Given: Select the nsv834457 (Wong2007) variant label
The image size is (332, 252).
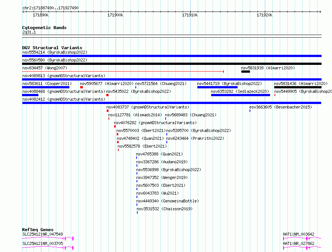Looking at the screenshot, I should tap(45, 68).
